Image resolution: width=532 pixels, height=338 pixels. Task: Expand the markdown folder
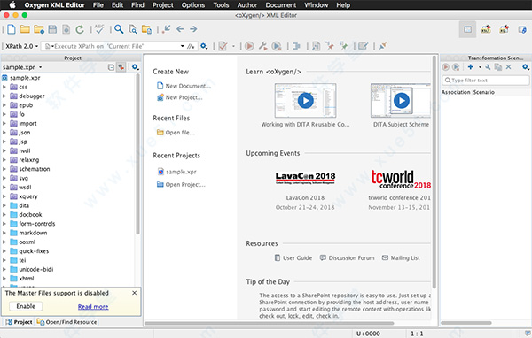pyautogui.click(x=4, y=233)
